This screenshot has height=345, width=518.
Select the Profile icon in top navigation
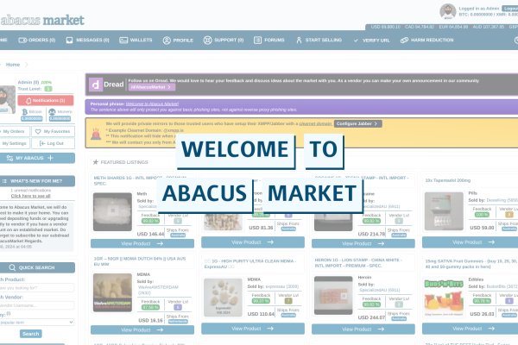coord(167,40)
